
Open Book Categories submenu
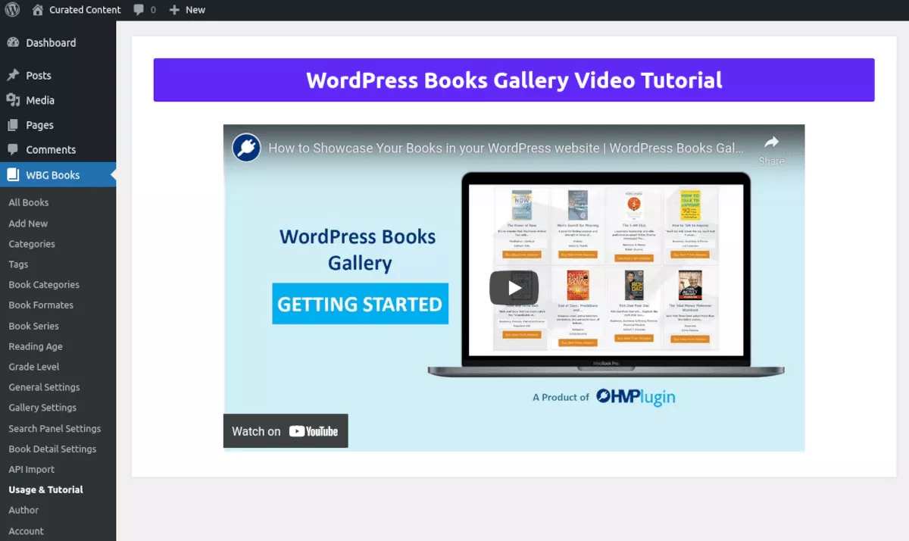pyautogui.click(x=44, y=285)
